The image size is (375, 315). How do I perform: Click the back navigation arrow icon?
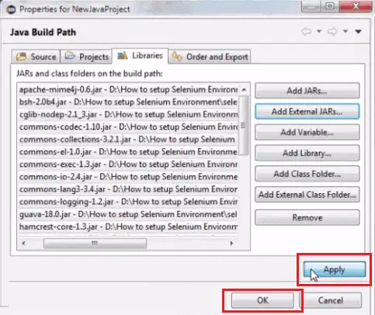(x=307, y=32)
